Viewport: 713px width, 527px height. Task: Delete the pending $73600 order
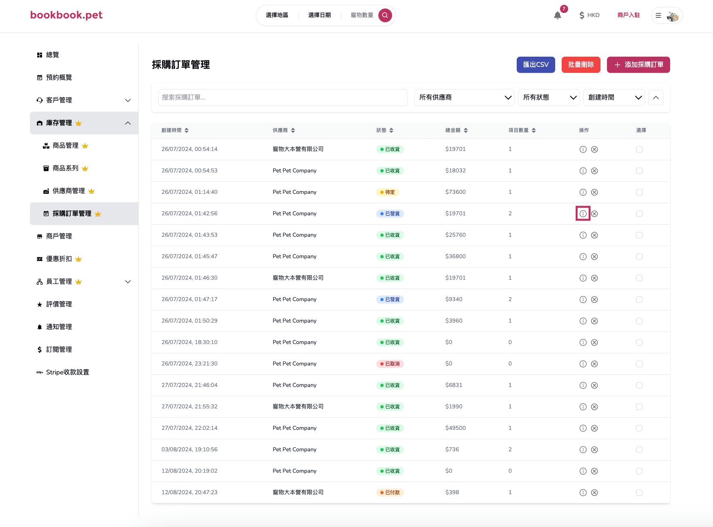pos(594,192)
